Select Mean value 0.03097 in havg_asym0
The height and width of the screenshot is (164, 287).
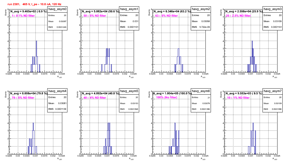point(63,21)
